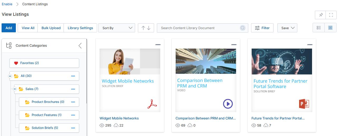This screenshot has height=136, width=340.
Task: Click the PowerPoint icon on Future Trends card
Action: [304, 104]
